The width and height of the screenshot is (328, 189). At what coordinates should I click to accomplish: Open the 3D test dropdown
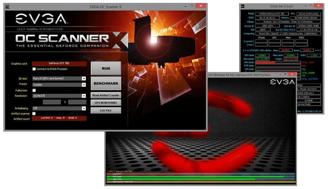[83, 79]
